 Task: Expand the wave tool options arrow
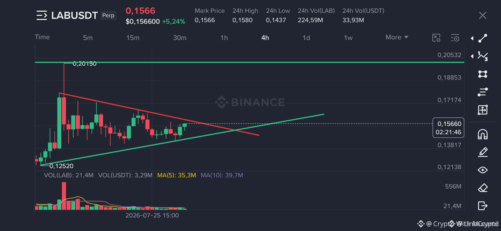pyautogui.click(x=472, y=56)
